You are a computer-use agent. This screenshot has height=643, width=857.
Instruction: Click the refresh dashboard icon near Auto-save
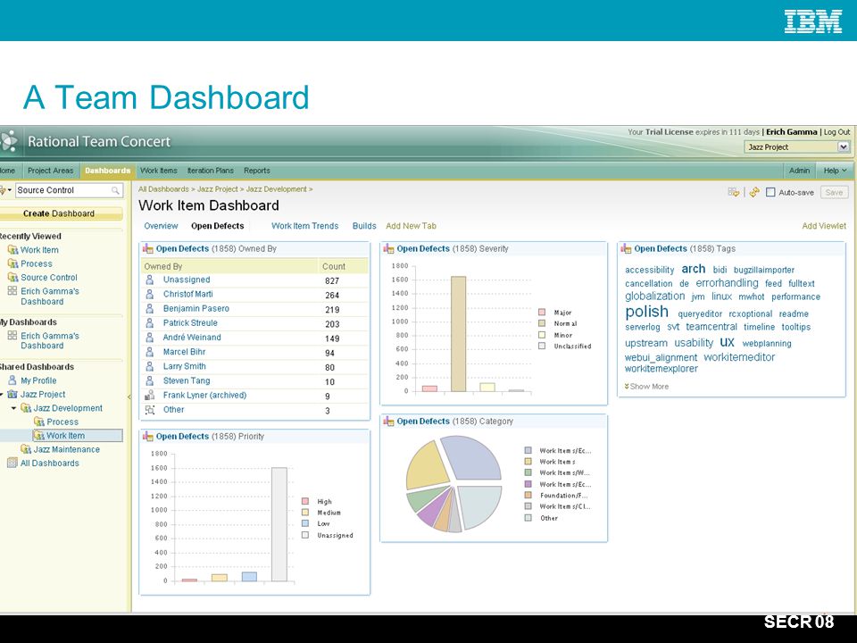click(755, 193)
